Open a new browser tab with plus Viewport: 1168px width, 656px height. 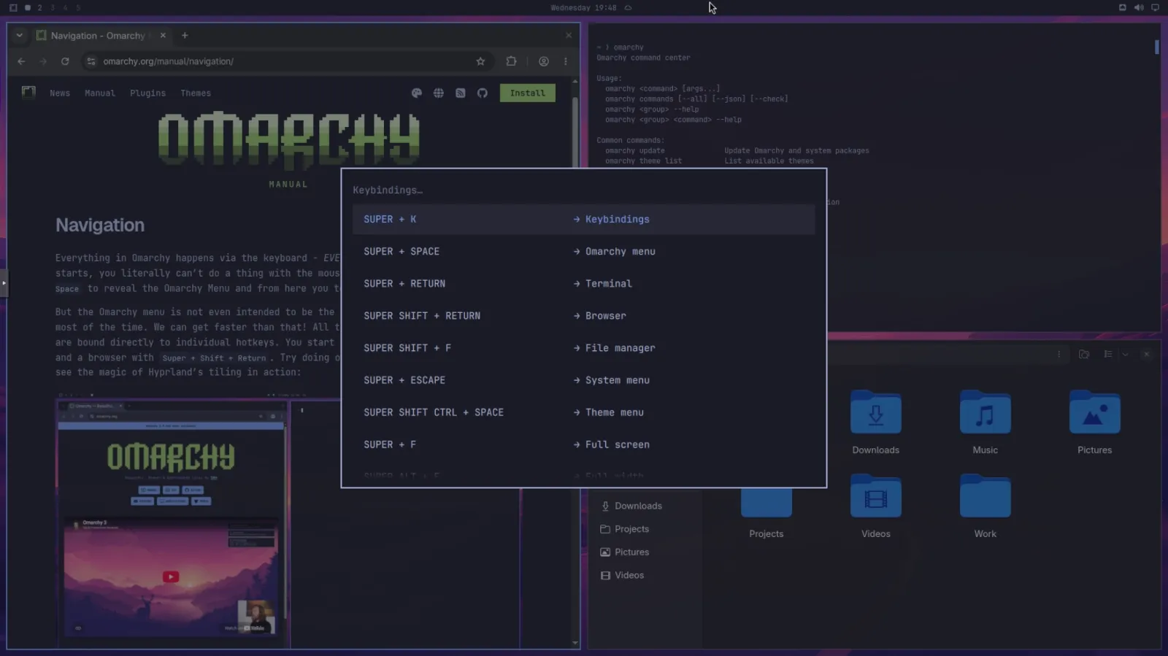pos(185,35)
